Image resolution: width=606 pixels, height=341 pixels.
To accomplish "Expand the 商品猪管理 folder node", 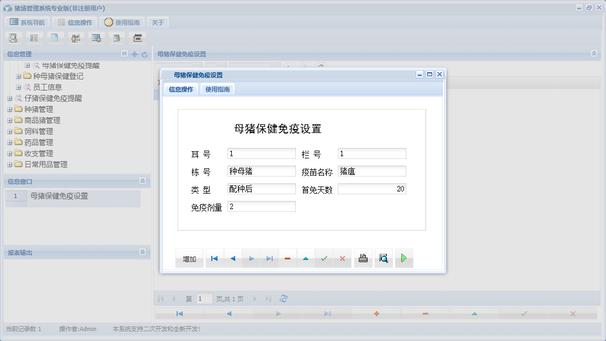I will [x=10, y=120].
